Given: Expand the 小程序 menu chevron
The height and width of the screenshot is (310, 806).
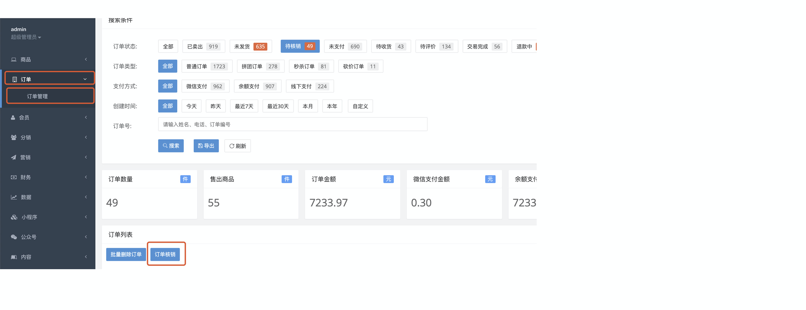Looking at the screenshot, I should tap(86, 217).
